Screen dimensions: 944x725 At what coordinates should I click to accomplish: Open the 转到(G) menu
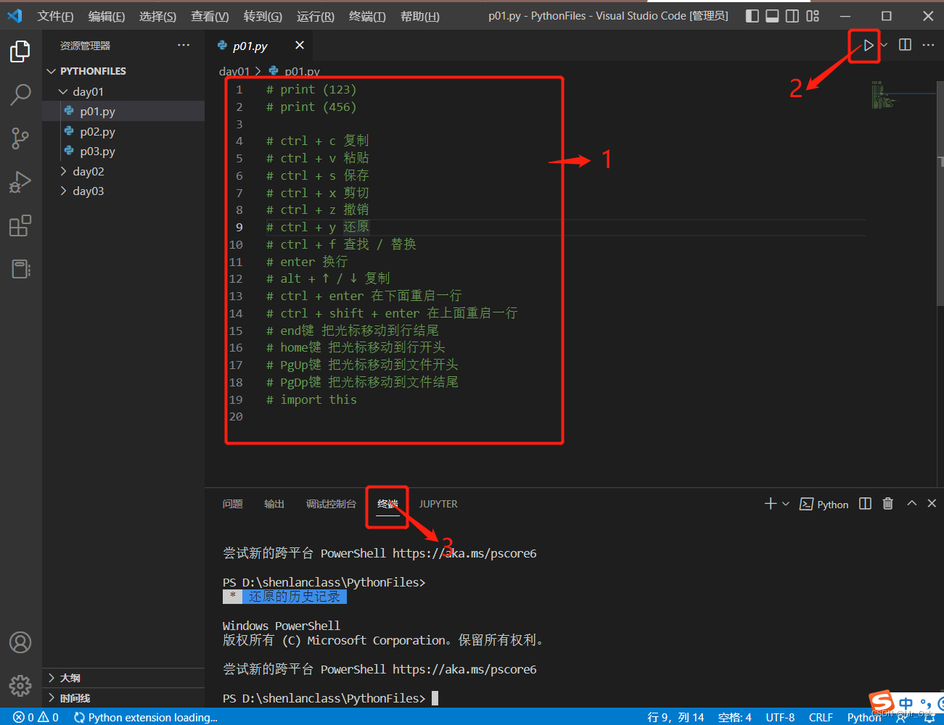tap(263, 16)
